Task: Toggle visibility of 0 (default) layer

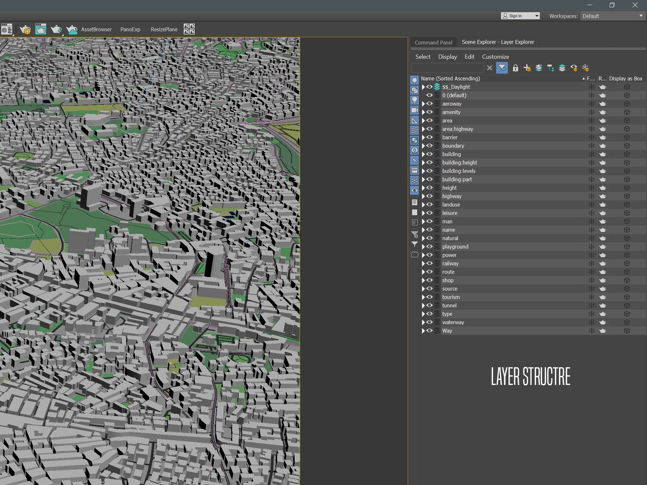Action: click(x=430, y=95)
